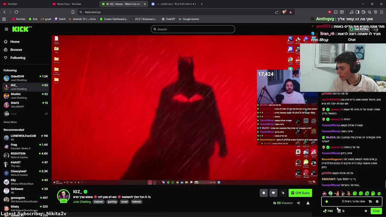Send message with the Chat button
This screenshot has height=217, width=386.
[376, 211]
